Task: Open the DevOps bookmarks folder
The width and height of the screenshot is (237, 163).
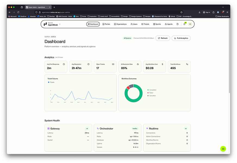Action: [51, 16]
